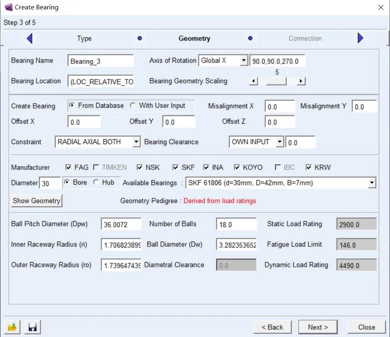Click the scaling slider right arrow

(x=301, y=81)
